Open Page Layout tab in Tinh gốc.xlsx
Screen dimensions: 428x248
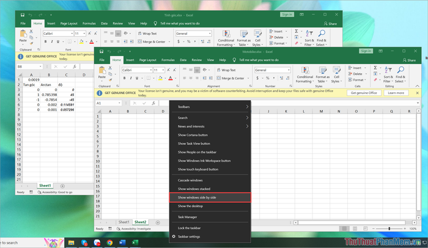[68, 23]
